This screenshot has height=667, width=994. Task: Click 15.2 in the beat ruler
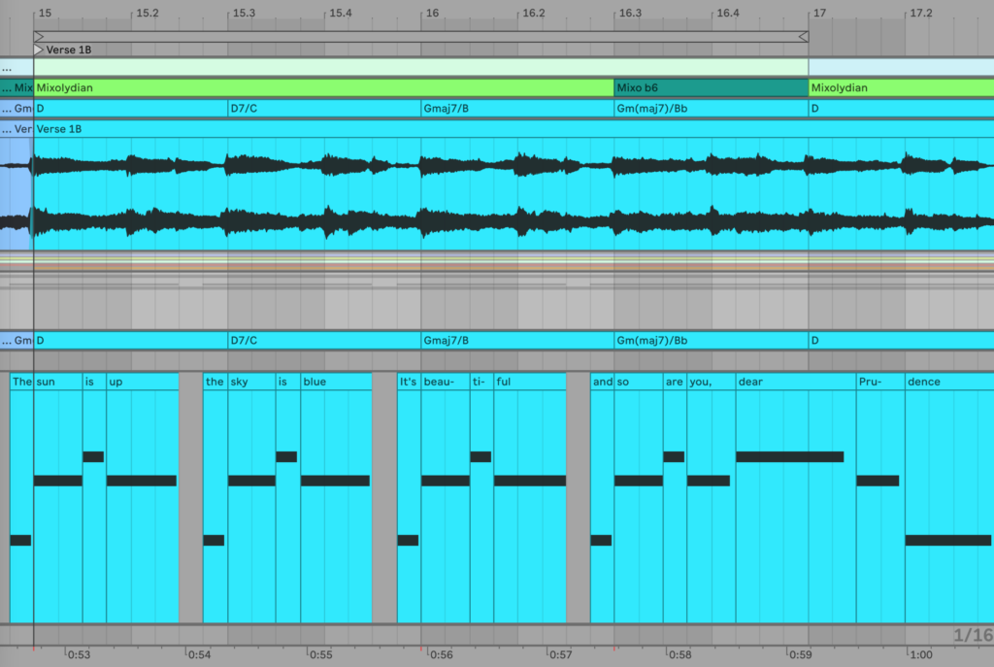(148, 13)
